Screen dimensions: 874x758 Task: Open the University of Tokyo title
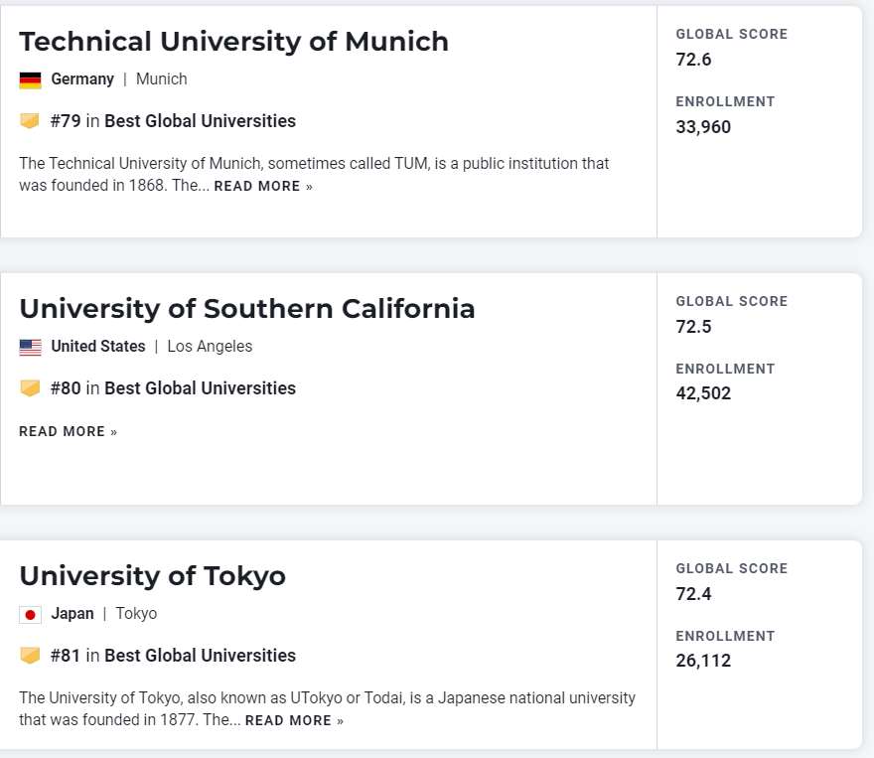[152, 576]
